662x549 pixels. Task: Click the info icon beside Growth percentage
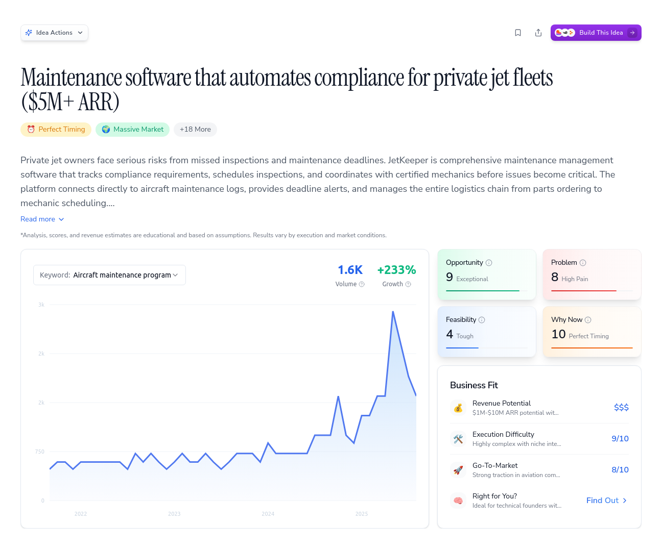pyautogui.click(x=409, y=284)
